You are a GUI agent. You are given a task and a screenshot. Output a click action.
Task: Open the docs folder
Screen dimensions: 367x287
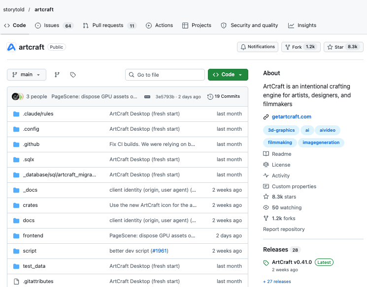point(29,221)
